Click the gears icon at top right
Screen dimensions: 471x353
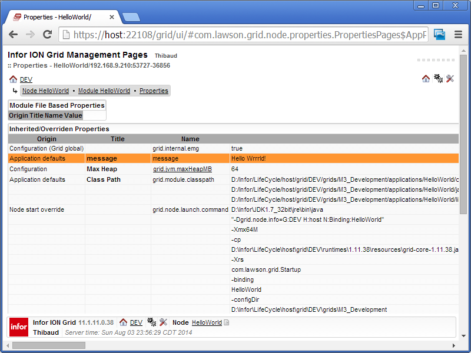pos(438,79)
